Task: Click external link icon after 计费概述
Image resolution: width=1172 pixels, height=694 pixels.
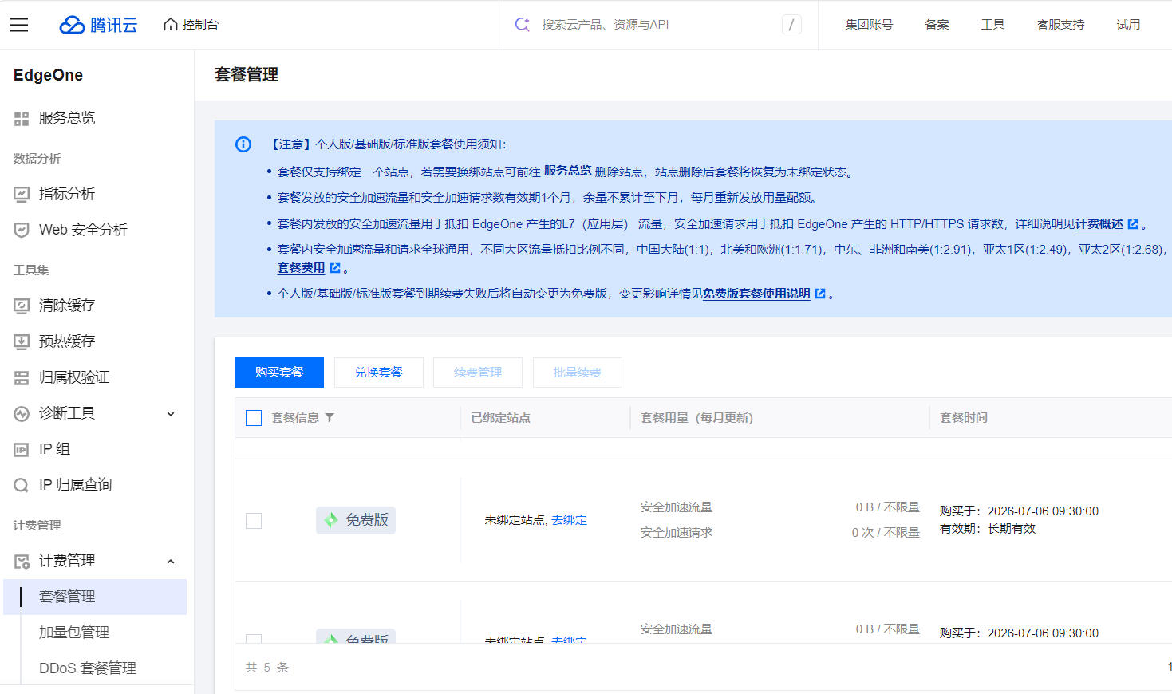Action: point(1133,224)
